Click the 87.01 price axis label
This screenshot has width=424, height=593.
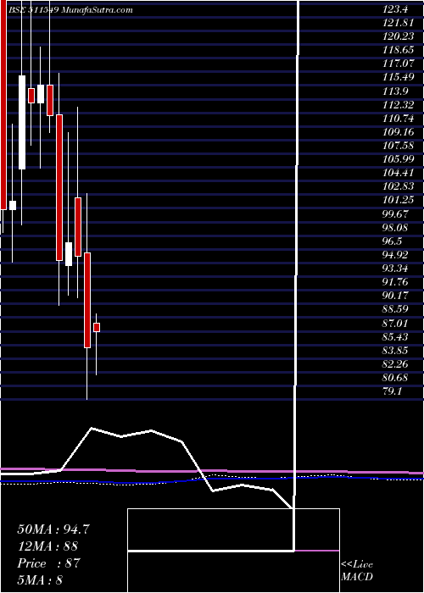pyautogui.click(x=396, y=324)
